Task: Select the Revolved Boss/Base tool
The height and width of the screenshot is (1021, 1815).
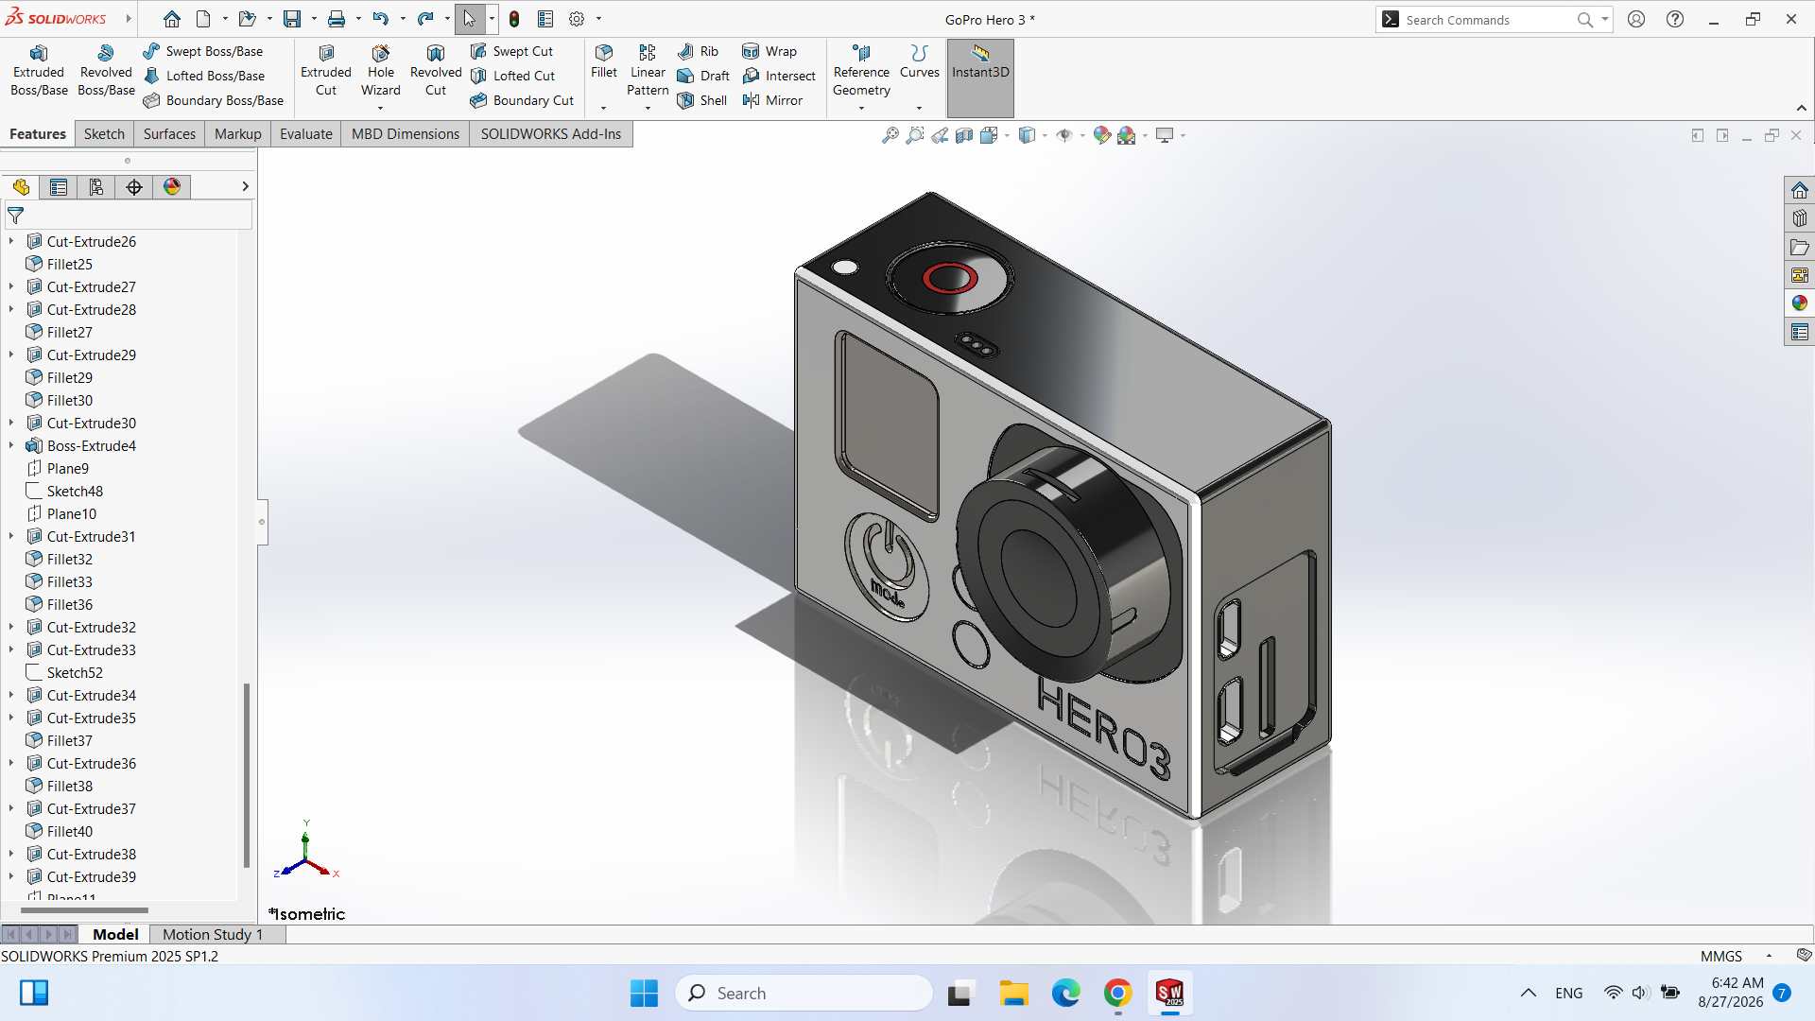Action: 106,71
